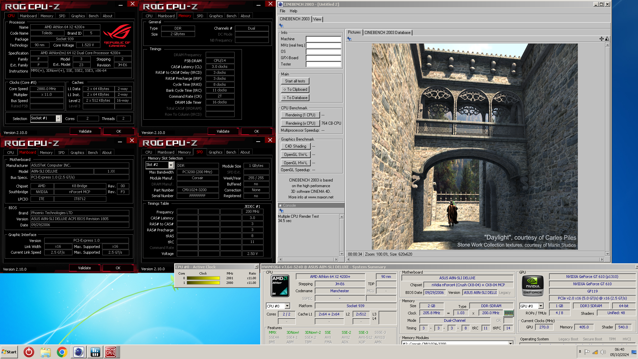Open Windows Explorer from the taskbar
638x359 pixels.
pyautogui.click(x=46, y=352)
